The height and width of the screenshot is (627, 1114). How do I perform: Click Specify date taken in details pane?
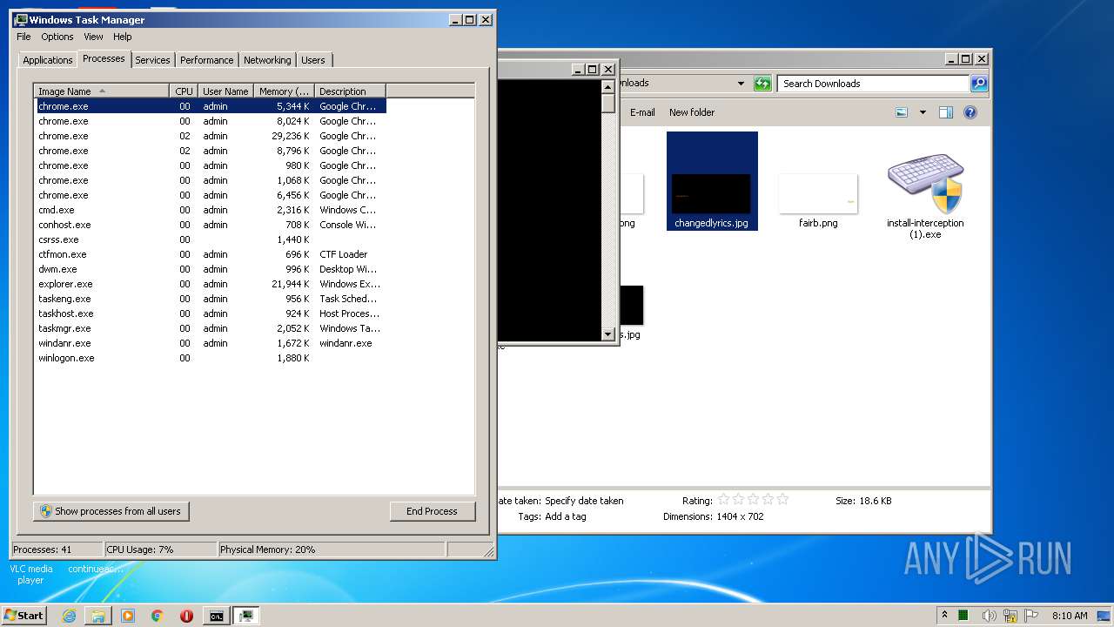[584, 501]
